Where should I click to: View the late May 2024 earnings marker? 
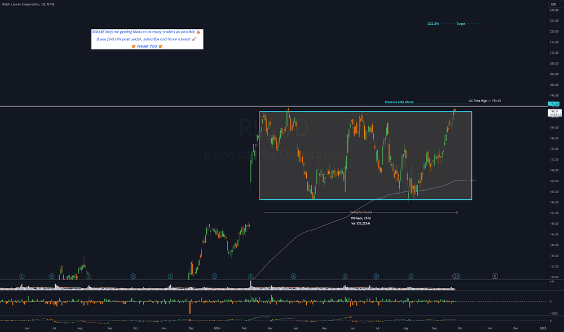pos(345,276)
